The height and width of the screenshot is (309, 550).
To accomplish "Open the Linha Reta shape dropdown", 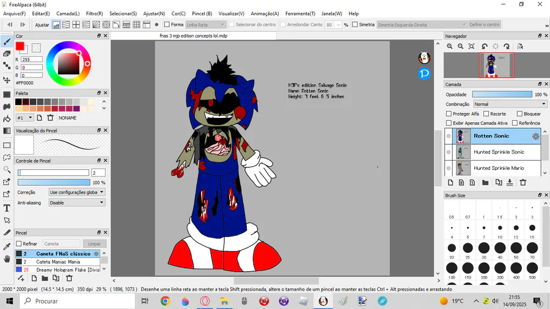I will pos(205,25).
